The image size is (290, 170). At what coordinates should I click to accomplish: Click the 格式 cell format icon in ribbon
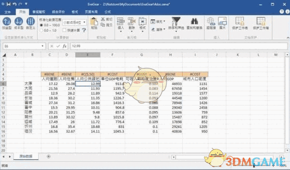pos(143,21)
